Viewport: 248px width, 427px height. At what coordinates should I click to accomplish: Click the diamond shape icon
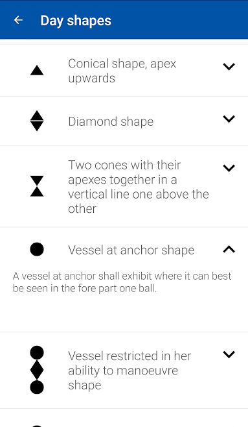pyautogui.click(x=37, y=121)
